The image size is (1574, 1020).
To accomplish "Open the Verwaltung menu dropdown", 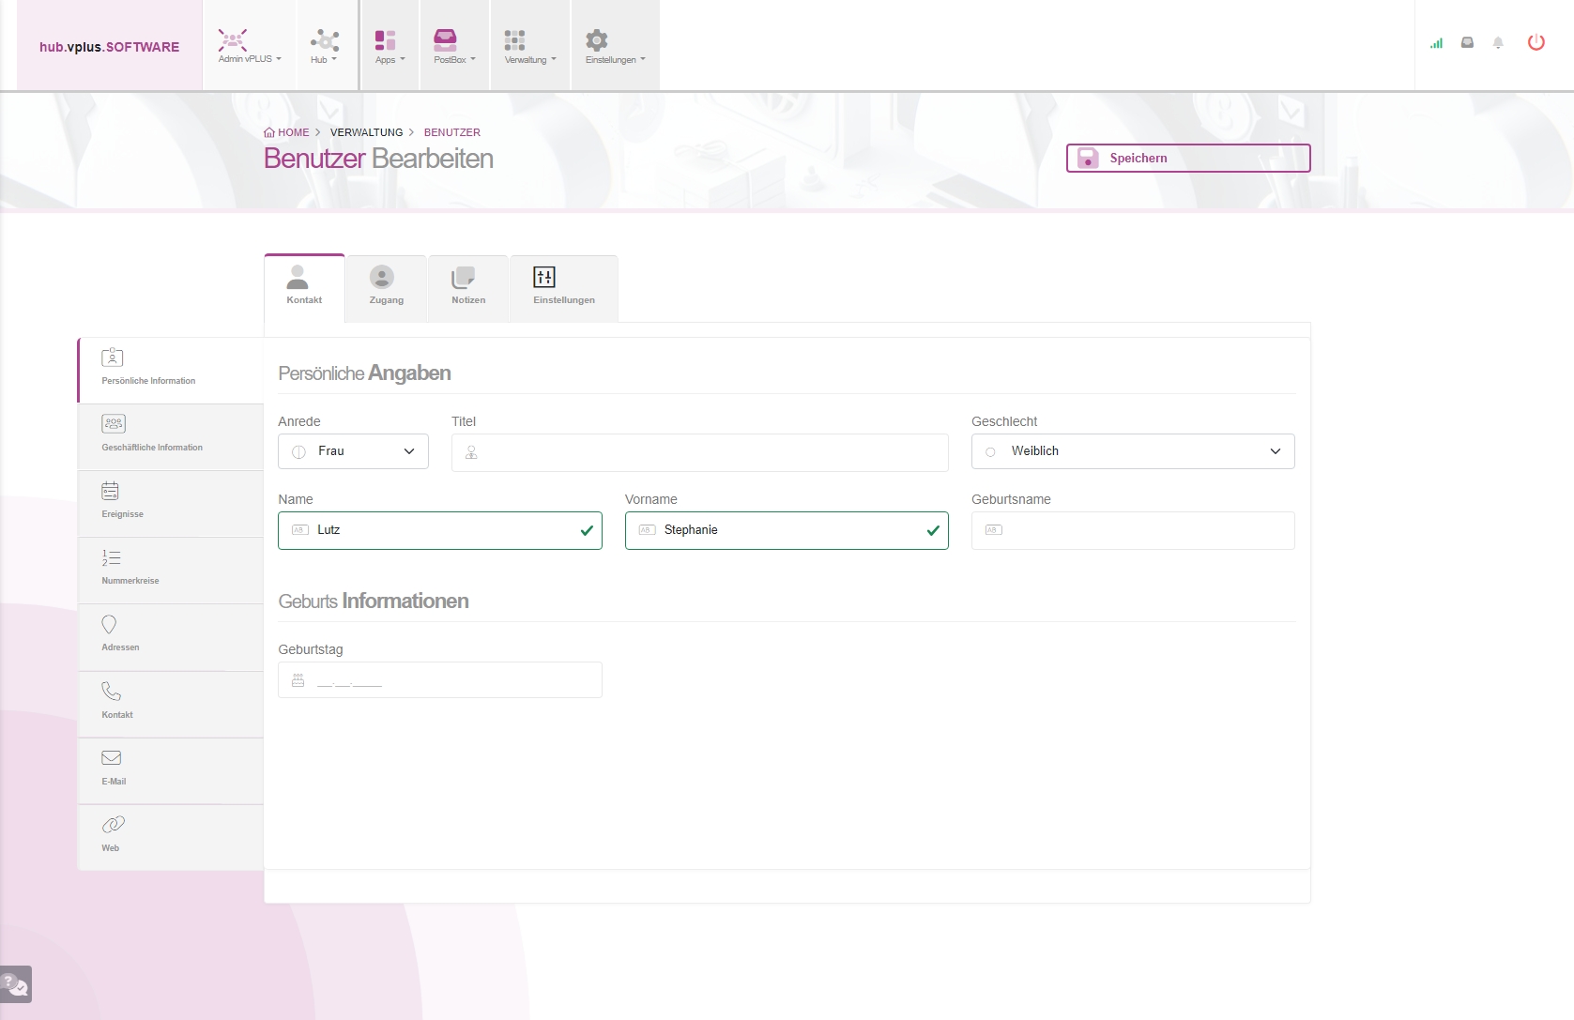I will click(529, 46).
